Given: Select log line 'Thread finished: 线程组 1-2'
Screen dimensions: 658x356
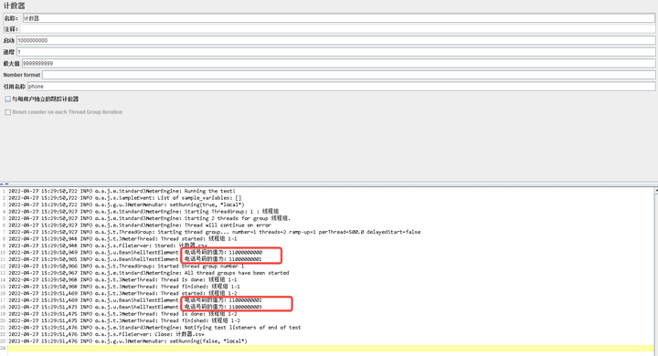Looking at the screenshot, I should [x=124, y=320].
